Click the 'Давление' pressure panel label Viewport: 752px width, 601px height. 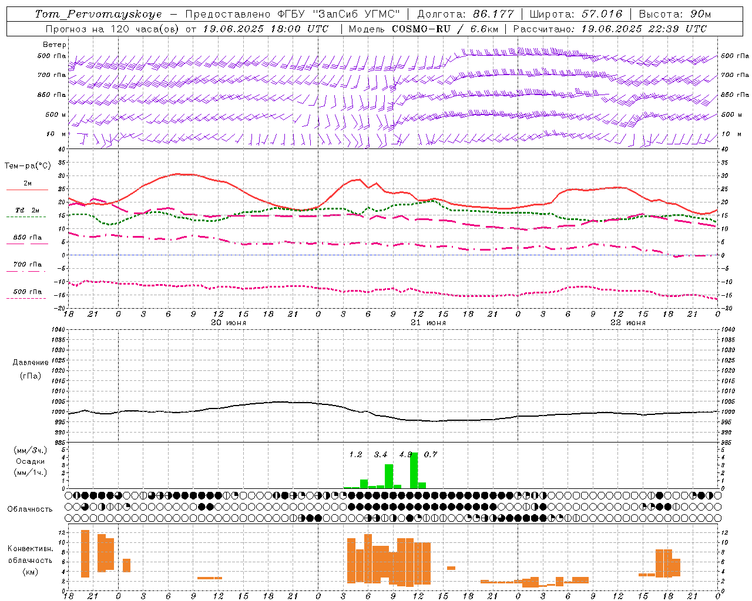tap(31, 363)
